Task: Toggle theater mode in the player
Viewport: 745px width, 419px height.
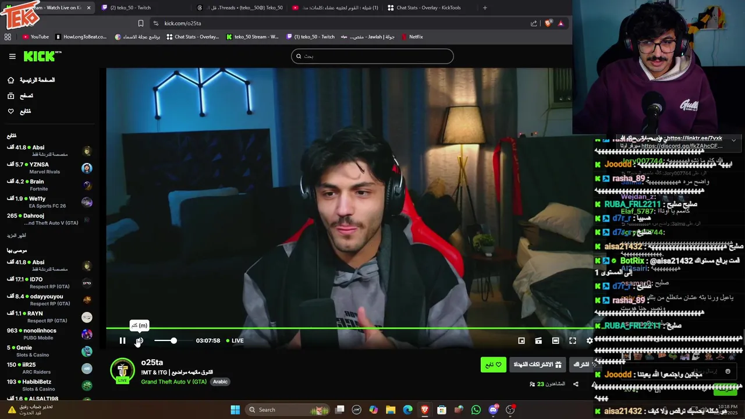Action: coord(555,340)
